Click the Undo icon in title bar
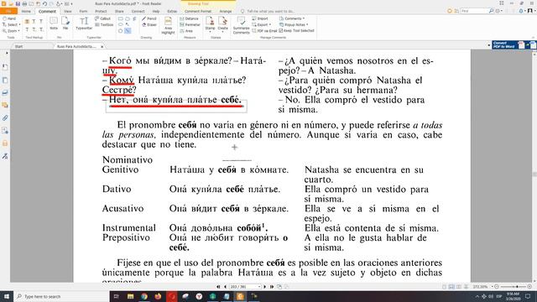Screen dimensions: 537x302 pos(44,3)
